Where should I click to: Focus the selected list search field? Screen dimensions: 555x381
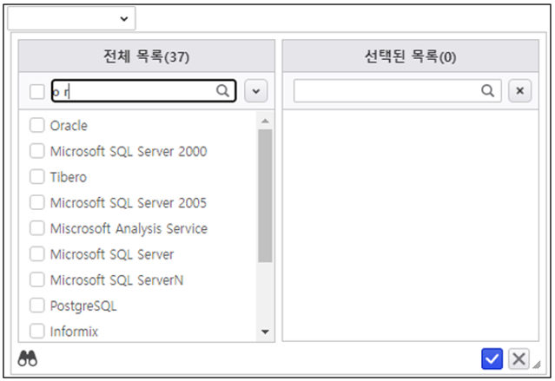pos(398,91)
